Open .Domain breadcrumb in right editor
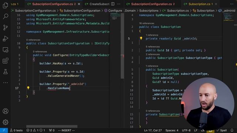This screenshot has height=133, width=237. 130,11
